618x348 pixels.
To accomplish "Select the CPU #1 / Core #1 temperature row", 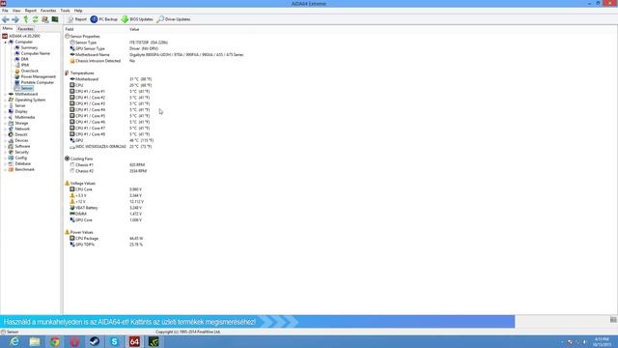I will pyautogui.click(x=109, y=92).
